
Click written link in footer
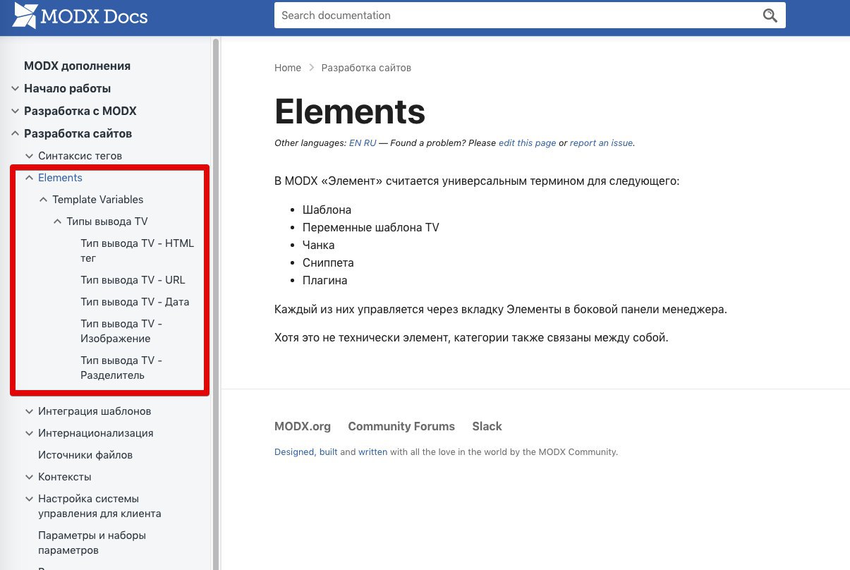[x=372, y=452]
